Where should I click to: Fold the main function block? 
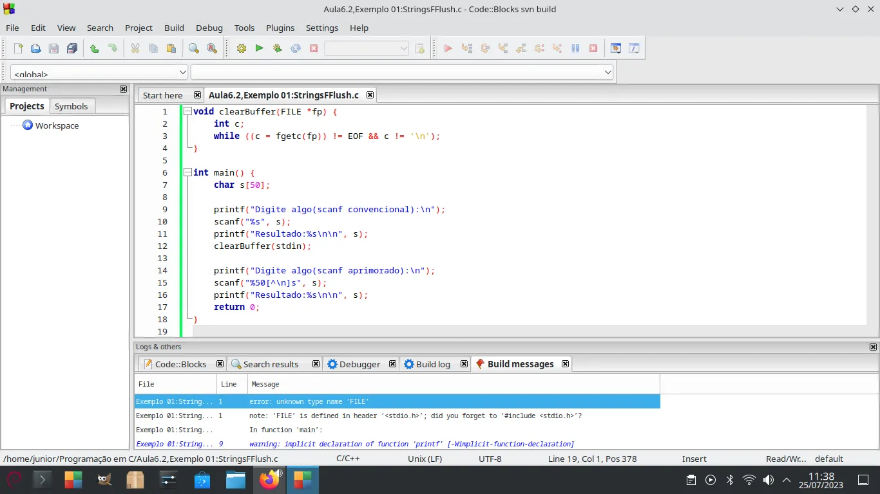(187, 172)
